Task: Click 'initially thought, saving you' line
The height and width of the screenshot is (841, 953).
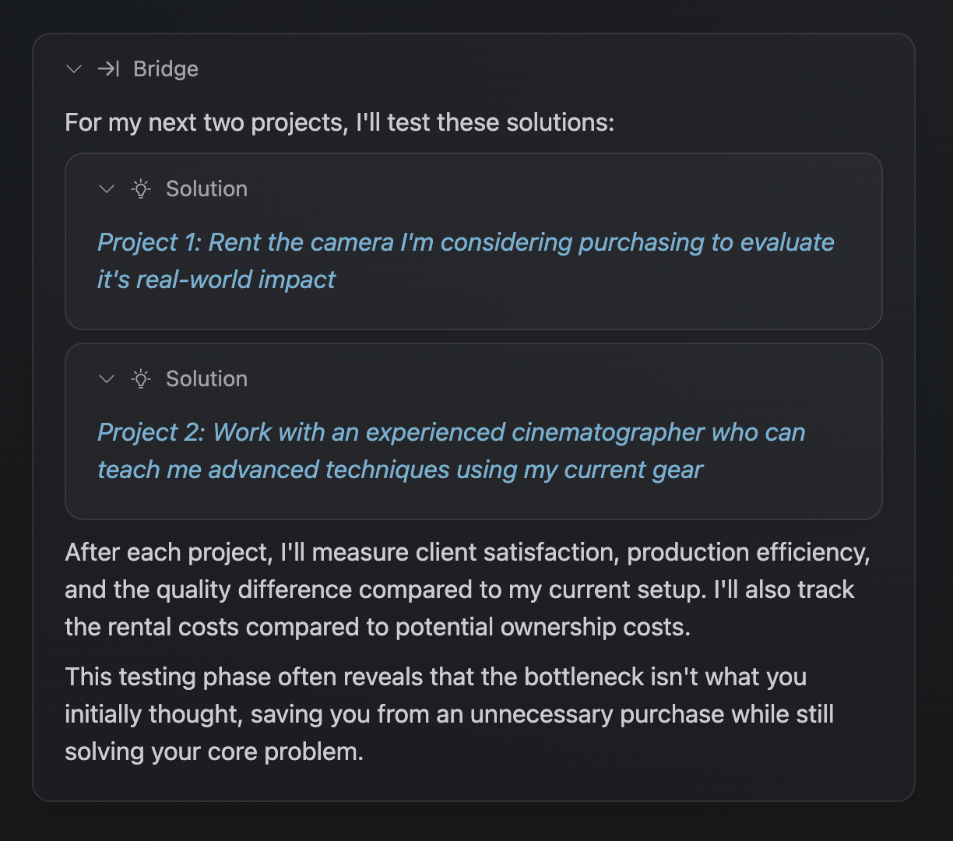Action: pos(449,715)
